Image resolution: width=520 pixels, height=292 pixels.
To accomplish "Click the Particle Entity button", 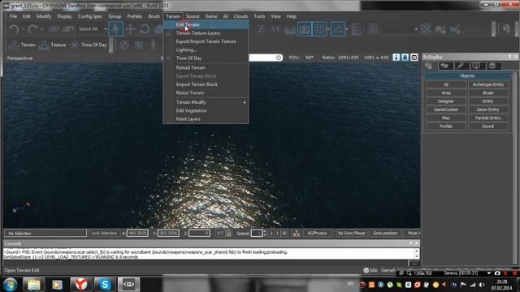I will (487, 118).
